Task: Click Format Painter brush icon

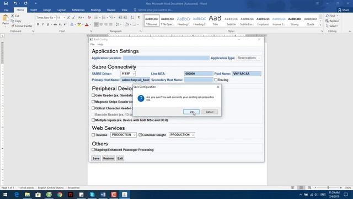Action: pyautogui.click(x=13, y=26)
